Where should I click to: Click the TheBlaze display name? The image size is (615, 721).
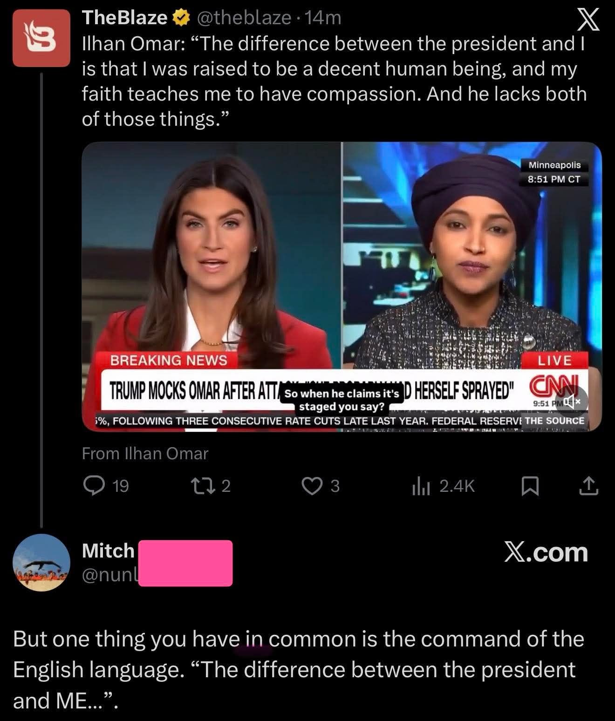point(124,18)
